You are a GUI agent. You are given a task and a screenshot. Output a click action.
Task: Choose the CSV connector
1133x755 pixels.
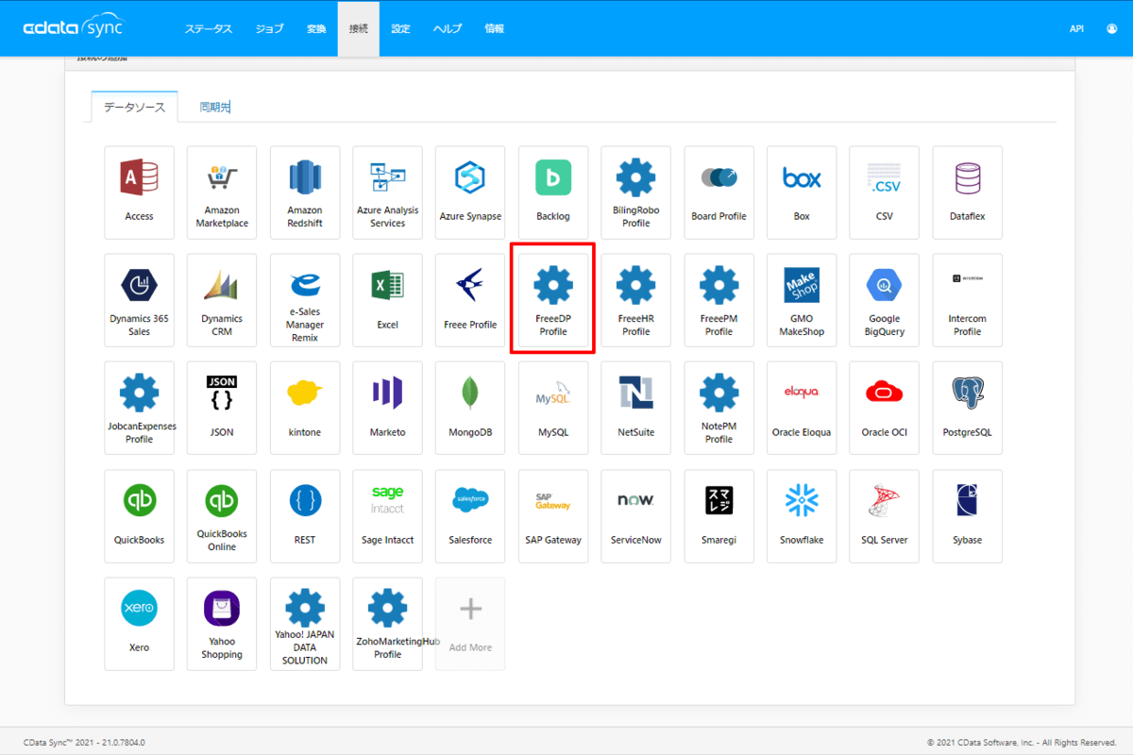(885, 193)
